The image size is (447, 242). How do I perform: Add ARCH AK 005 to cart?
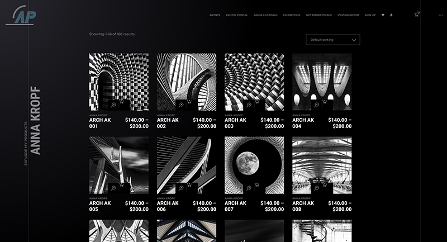tap(122, 185)
